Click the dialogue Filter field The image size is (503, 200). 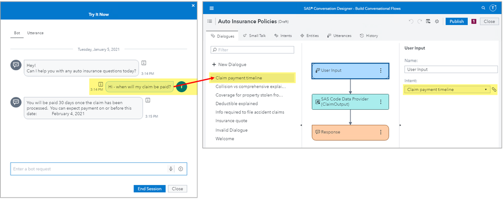(x=252, y=50)
